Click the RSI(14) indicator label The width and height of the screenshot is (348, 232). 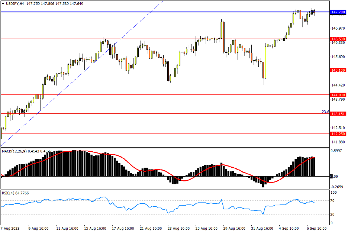point(9,193)
